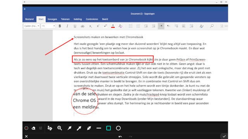248x139 pixels.
Task: Switch to the Indeling tab
Action: [x=77, y=19]
